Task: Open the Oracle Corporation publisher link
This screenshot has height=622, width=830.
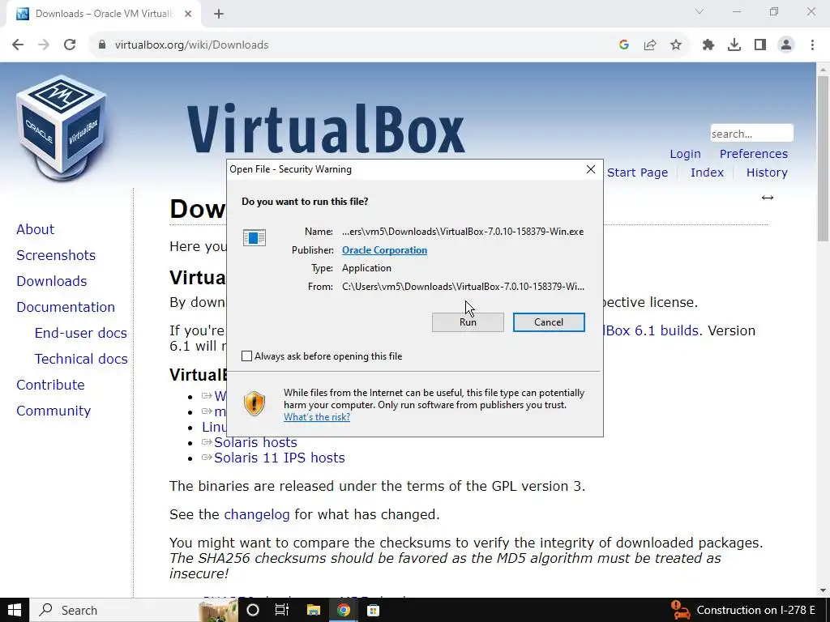Action: pyautogui.click(x=384, y=250)
